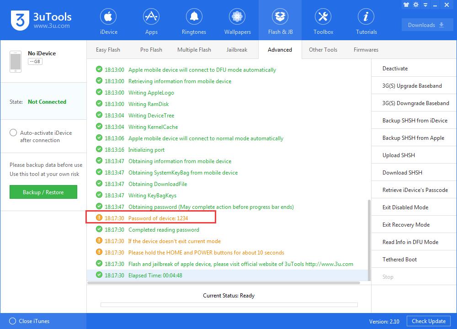Click the Deactivate option
Screen dimensions: 457x329
pos(414,69)
